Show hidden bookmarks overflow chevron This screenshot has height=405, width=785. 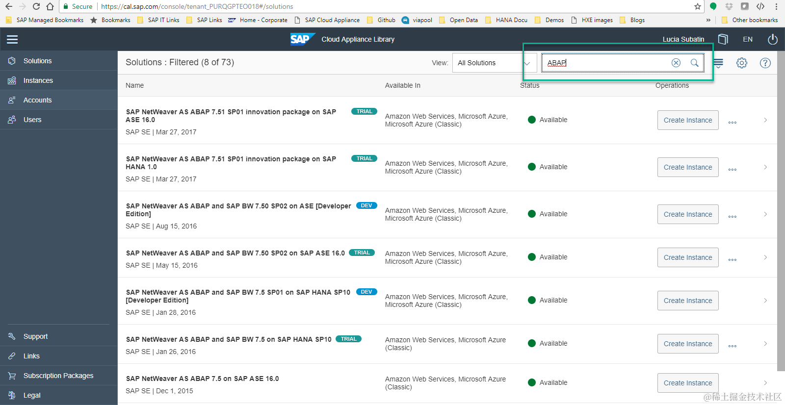[708, 20]
